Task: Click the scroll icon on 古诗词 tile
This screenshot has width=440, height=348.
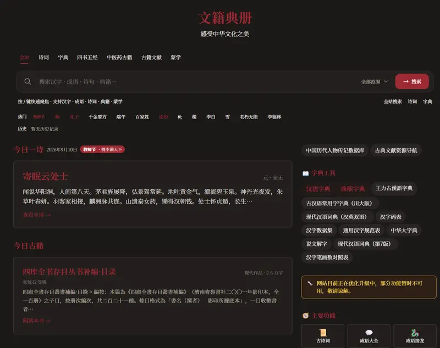Action: (x=323, y=333)
